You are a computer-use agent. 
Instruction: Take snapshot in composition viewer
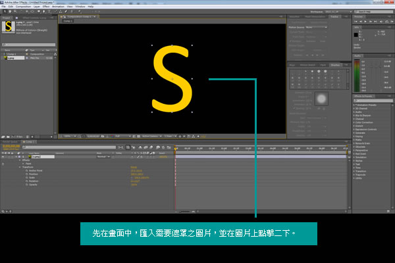point(103,136)
